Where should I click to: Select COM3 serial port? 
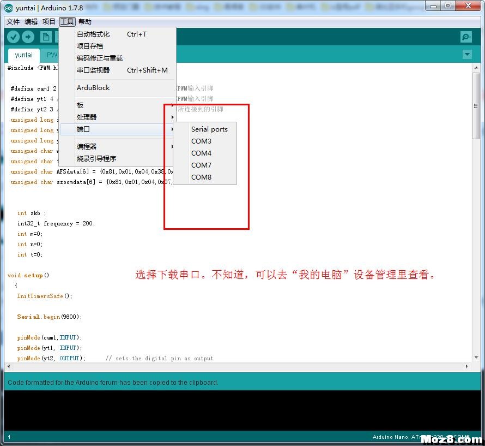click(x=205, y=141)
